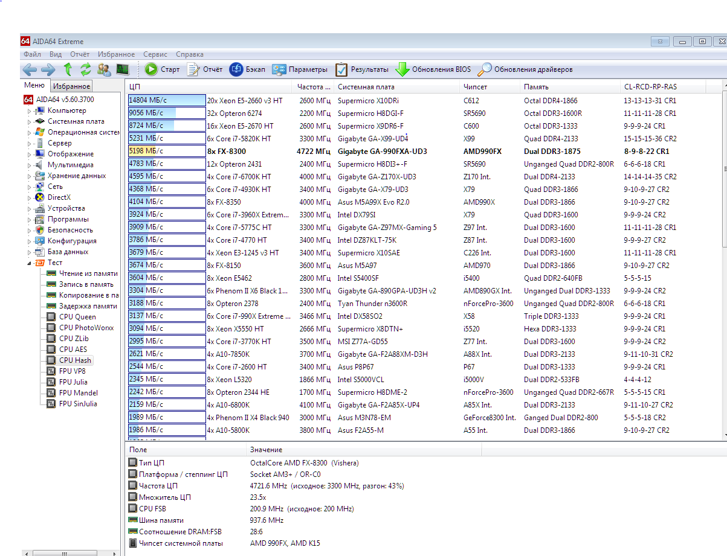Expand the Операционная система node

(x=29, y=133)
